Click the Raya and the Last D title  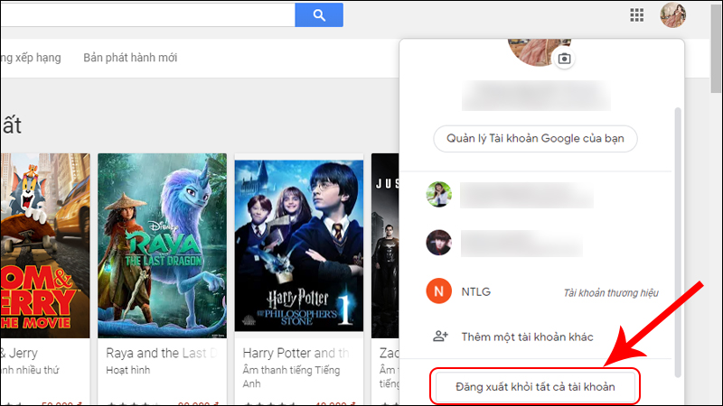click(x=162, y=353)
